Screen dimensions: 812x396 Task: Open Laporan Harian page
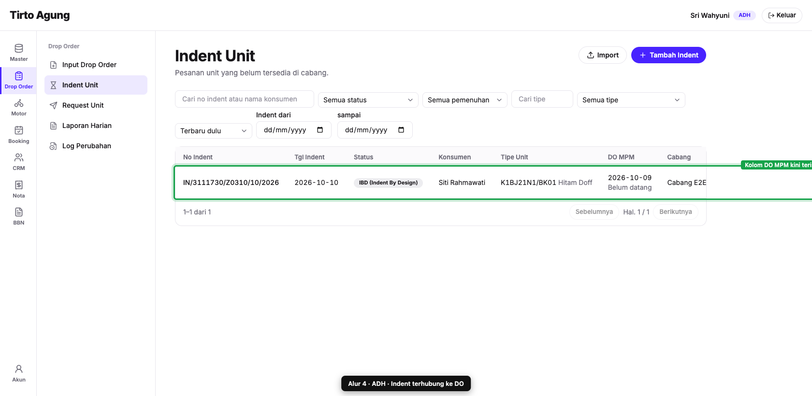coord(96,126)
